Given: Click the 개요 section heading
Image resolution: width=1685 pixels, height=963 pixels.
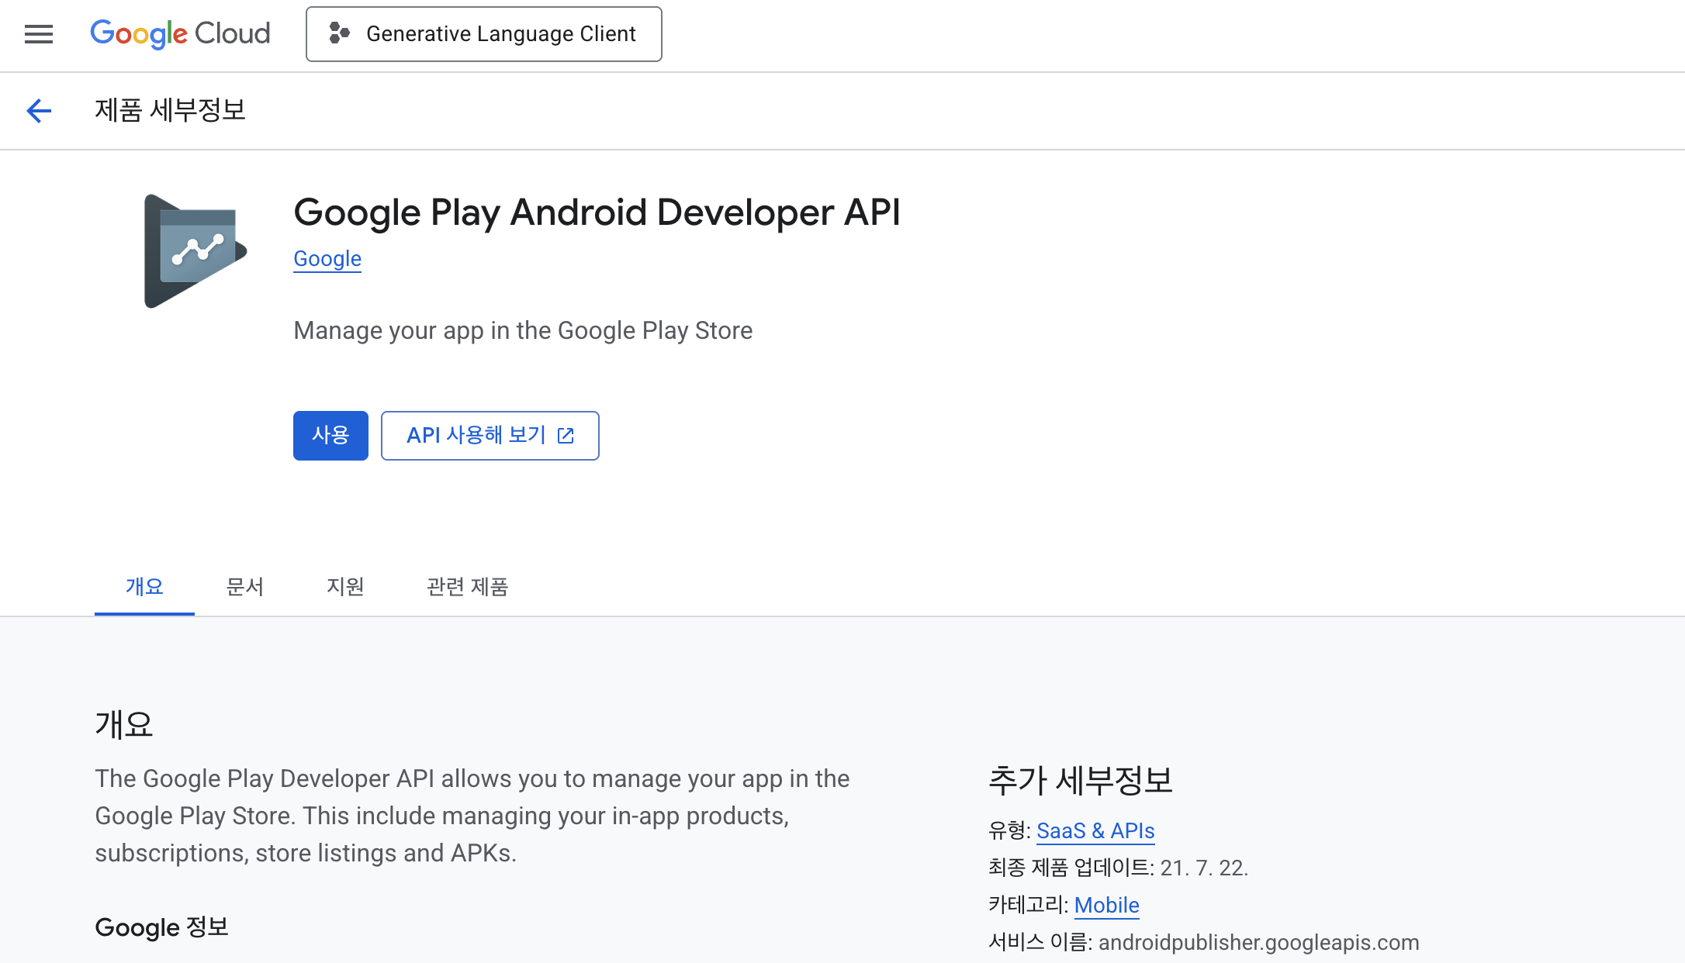Looking at the screenshot, I should (124, 724).
